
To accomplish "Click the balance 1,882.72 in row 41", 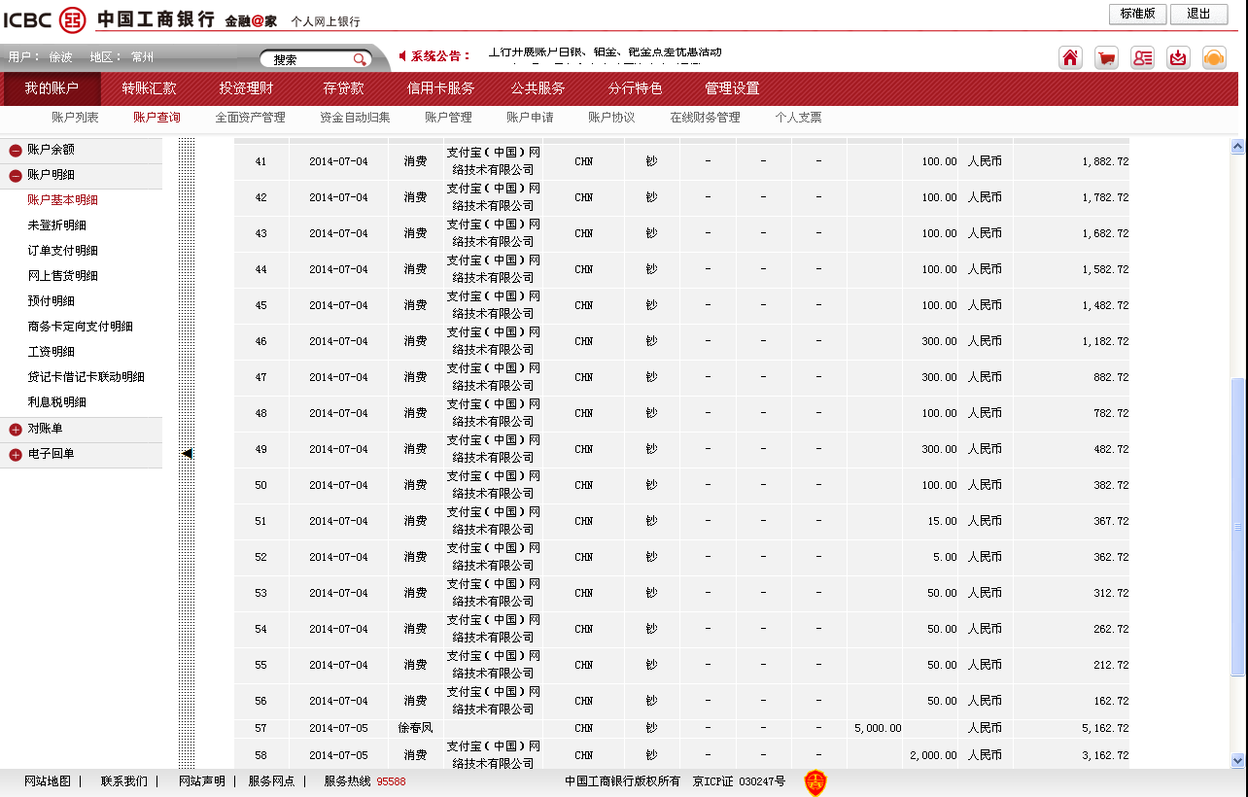I will (1105, 161).
